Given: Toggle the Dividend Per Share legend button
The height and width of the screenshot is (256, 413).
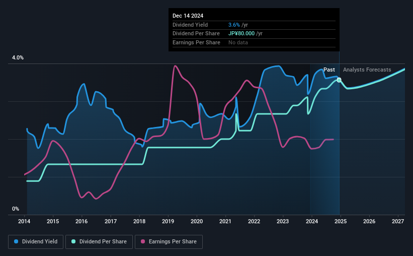Looking at the screenshot, I should [x=99, y=242].
